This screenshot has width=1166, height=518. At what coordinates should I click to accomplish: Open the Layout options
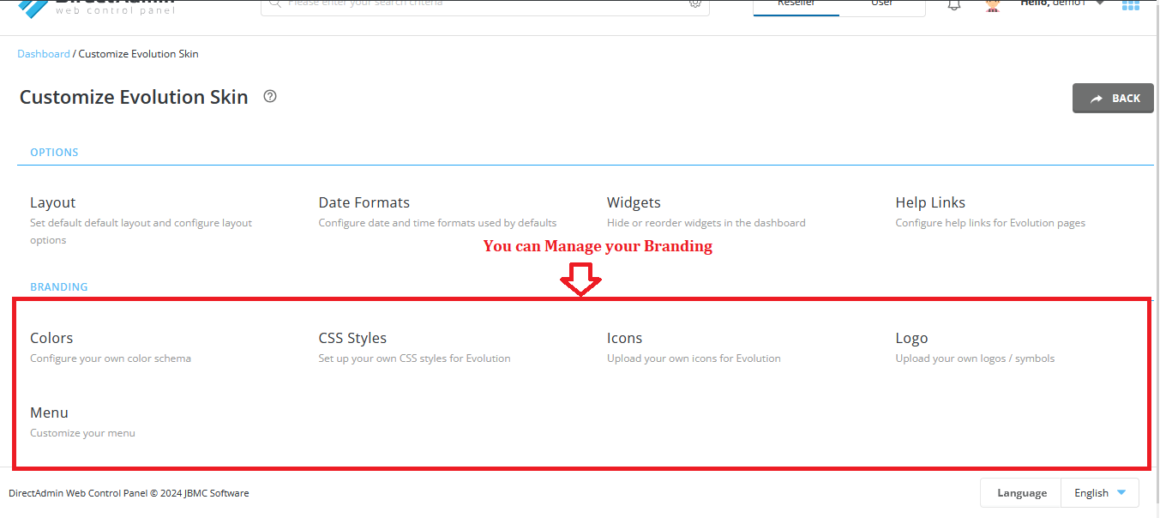click(x=53, y=202)
